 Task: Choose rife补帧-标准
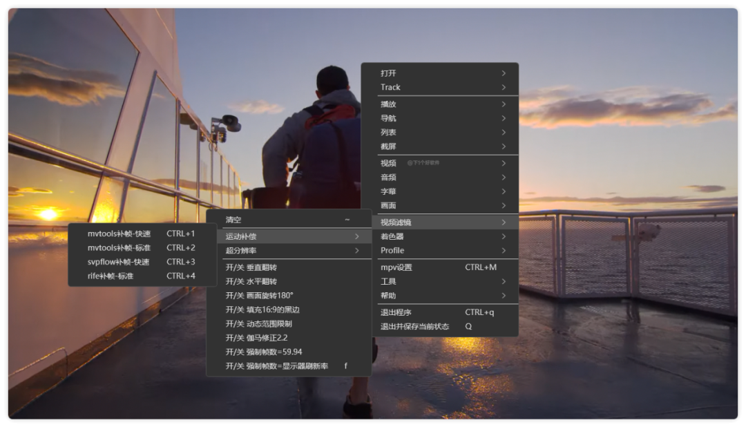click(x=142, y=276)
